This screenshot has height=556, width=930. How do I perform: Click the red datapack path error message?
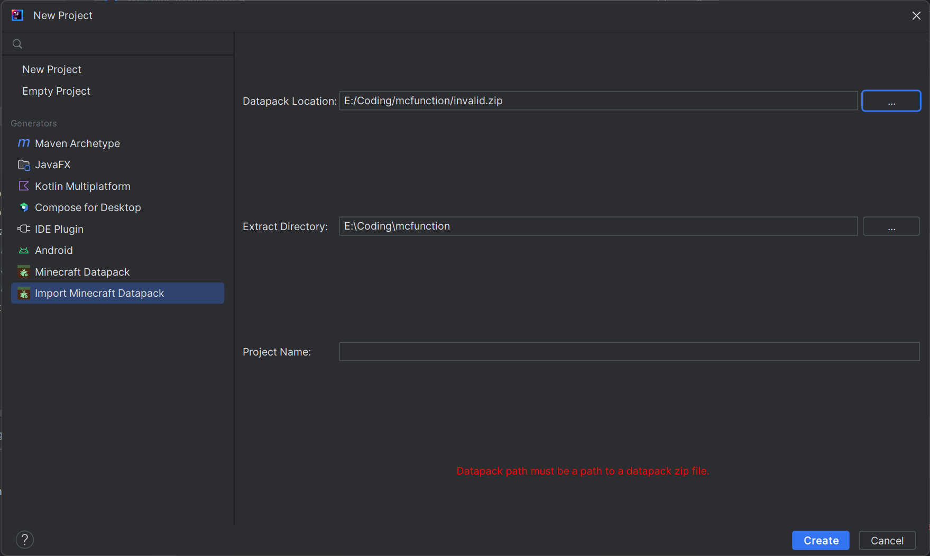(x=583, y=471)
